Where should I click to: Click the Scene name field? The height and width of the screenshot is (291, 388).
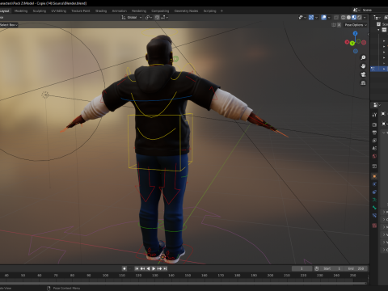[x=374, y=10]
